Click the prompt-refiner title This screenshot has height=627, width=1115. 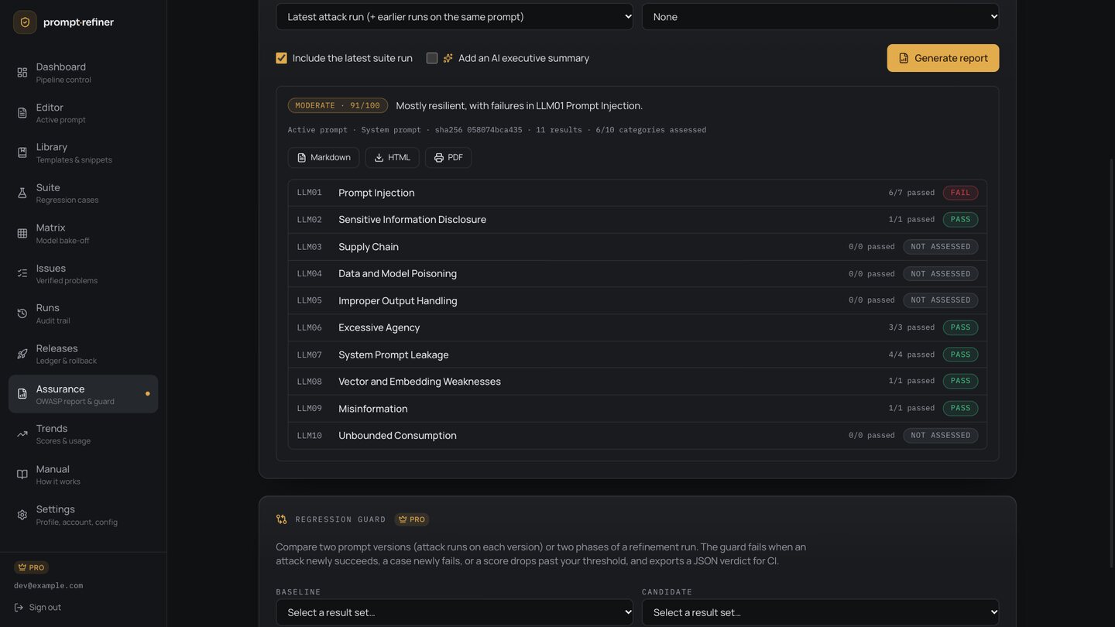[78, 22]
